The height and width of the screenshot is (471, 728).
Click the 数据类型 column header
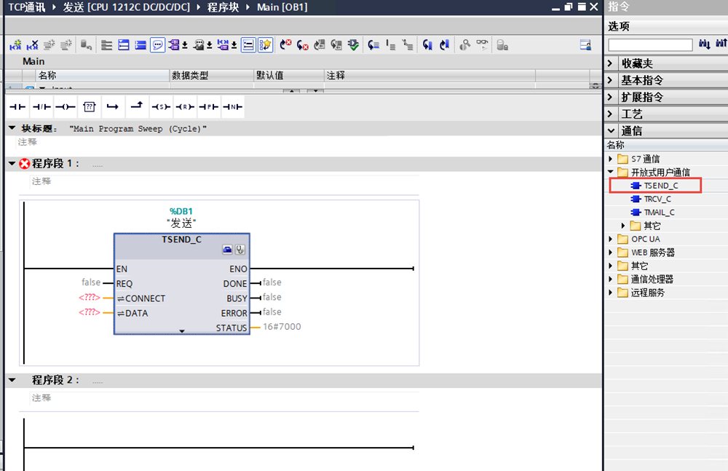coord(190,75)
